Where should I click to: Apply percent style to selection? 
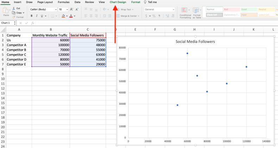154,16
